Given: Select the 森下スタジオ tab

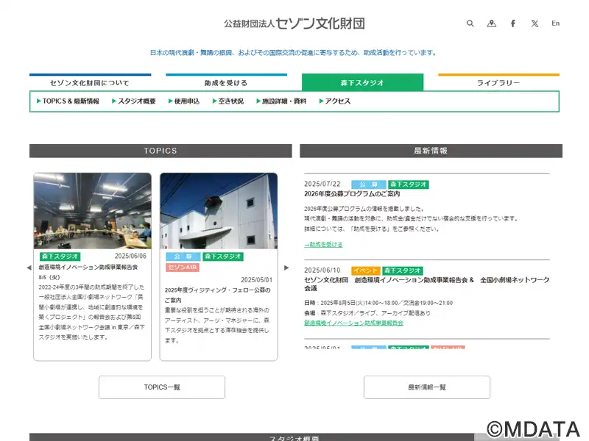Looking at the screenshot, I should (x=362, y=82).
